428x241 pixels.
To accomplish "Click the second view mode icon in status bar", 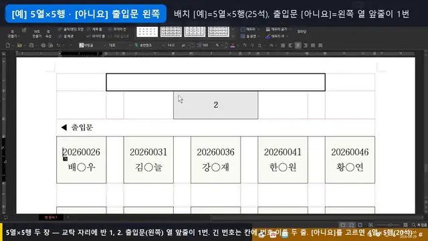I will pos(352,225).
